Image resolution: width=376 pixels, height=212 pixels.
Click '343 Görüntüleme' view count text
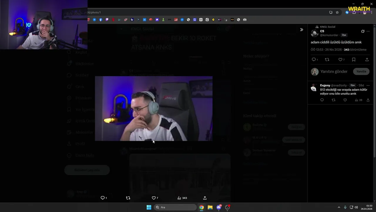coord(355,50)
